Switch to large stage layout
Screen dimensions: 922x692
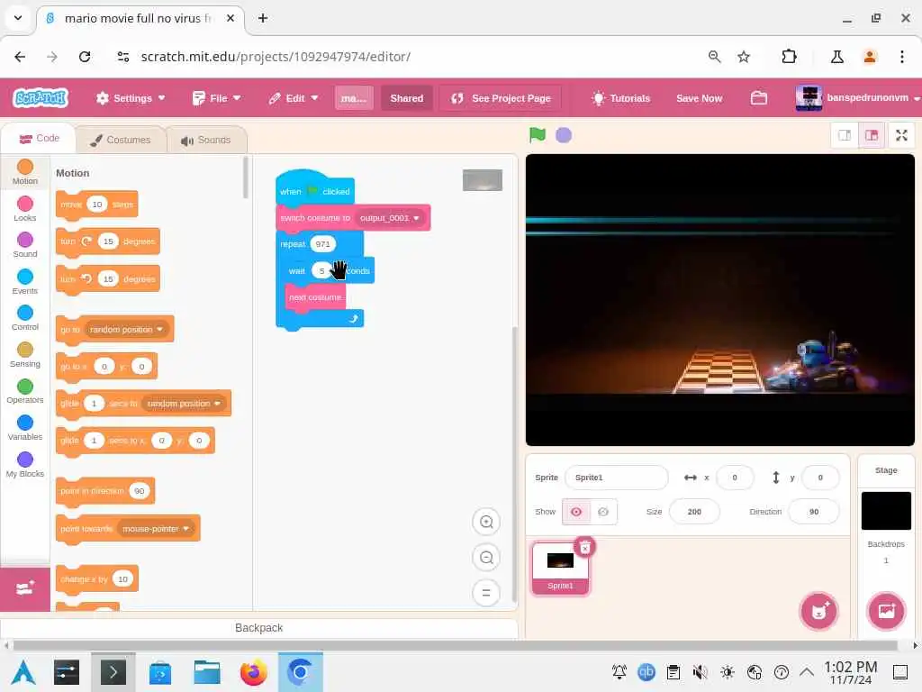872,135
